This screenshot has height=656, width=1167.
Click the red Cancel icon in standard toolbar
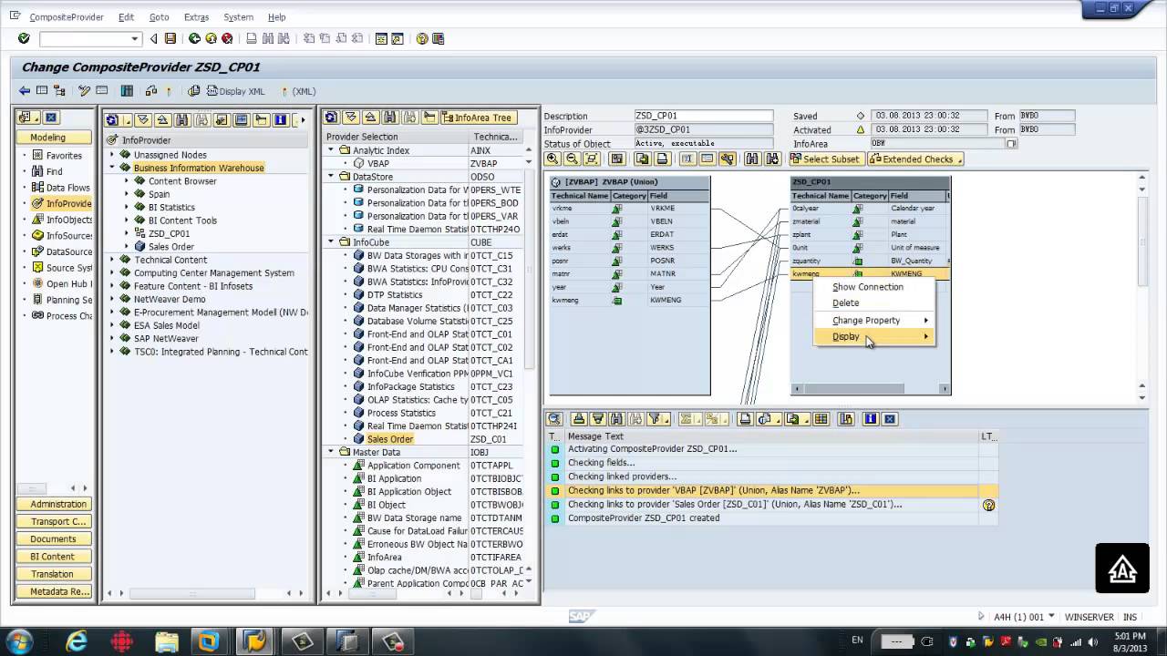point(227,38)
